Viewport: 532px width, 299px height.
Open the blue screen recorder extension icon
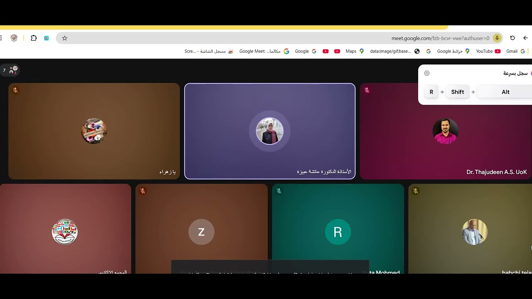tap(47, 38)
